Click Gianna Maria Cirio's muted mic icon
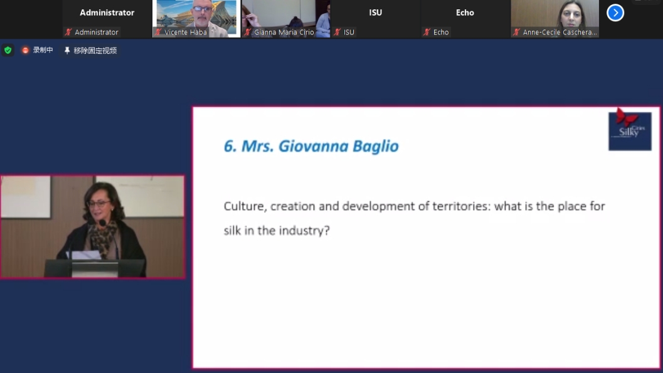The image size is (663, 373). point(248,32)
